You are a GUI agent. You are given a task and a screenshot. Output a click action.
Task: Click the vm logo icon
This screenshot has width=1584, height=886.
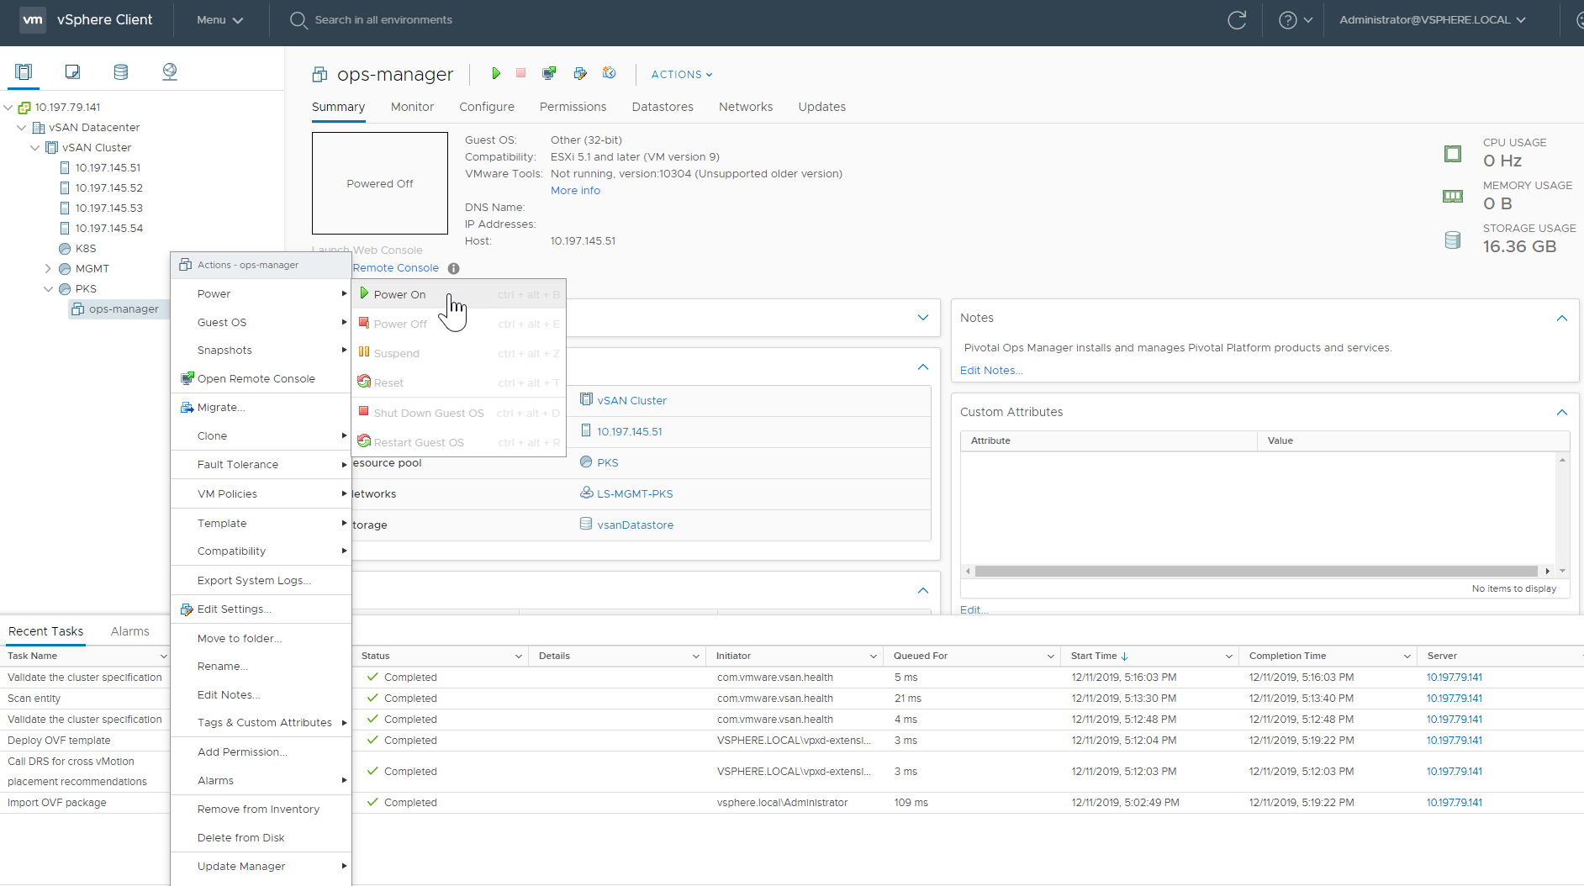coord(33,20)
